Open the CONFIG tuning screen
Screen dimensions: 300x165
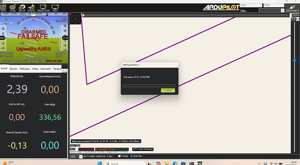tap(31, 8)
